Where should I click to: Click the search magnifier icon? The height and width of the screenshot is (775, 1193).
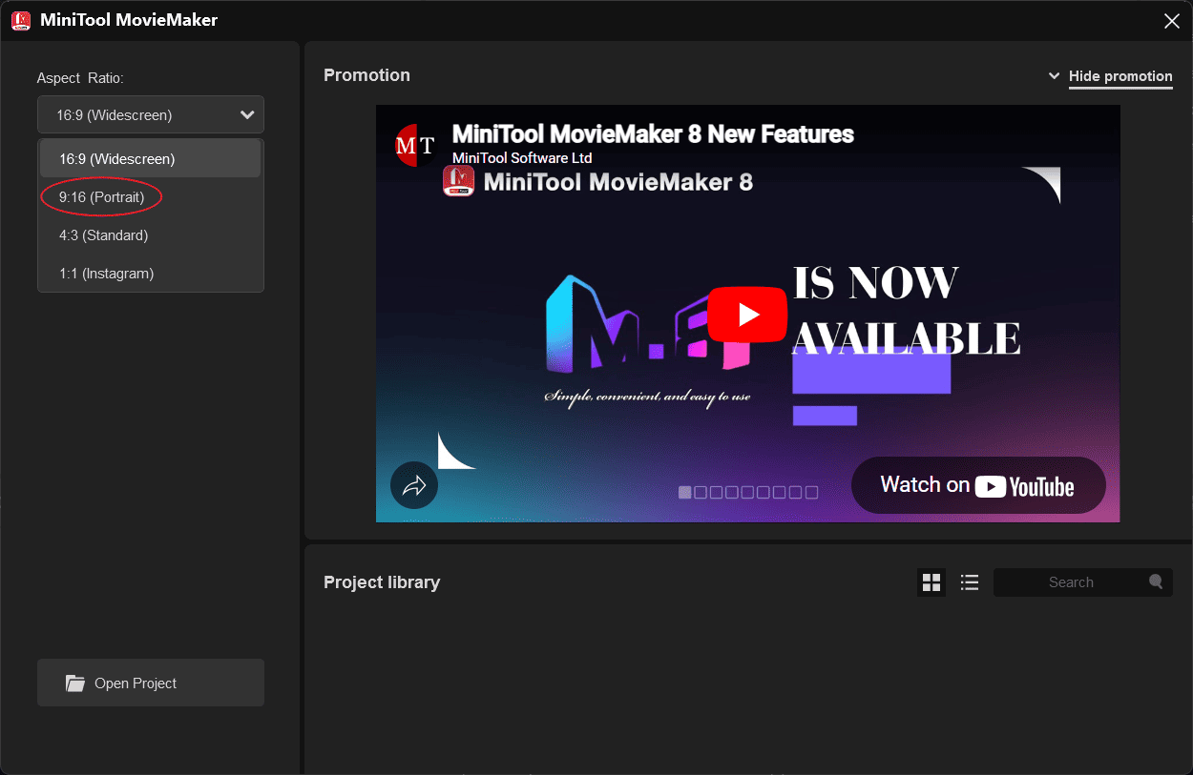[1156, 581]
